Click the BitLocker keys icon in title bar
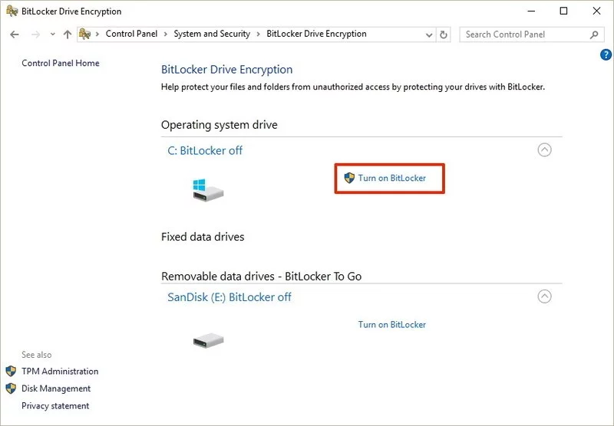 (x=11, y=11)
